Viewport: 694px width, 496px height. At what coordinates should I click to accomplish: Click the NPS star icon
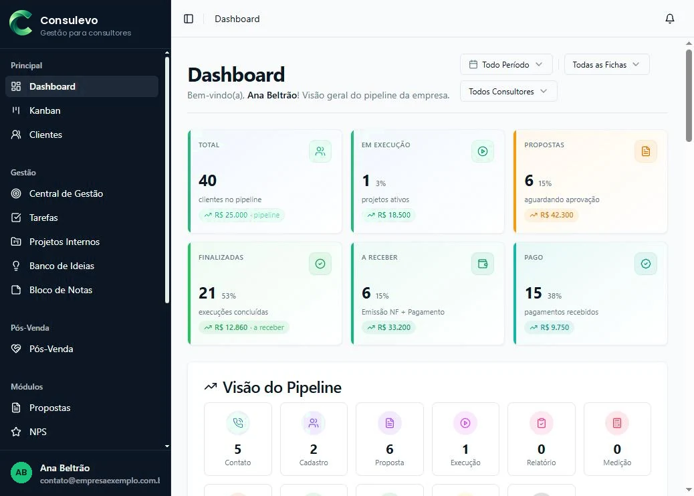[x=16, y=431]
